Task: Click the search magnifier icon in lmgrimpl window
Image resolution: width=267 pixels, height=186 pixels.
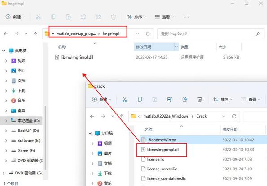Action: (x=258, y=34)
